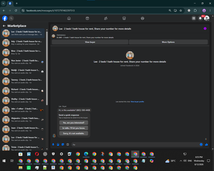Image resolution: width=214 pixels, height=171 pixels.
Task: Send quick reply 'In talks. I'll let you know.'
Action: coord(74,128)
